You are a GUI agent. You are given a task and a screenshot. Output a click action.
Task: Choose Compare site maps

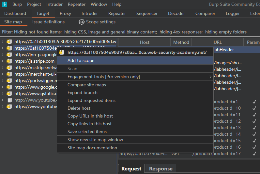135,85
